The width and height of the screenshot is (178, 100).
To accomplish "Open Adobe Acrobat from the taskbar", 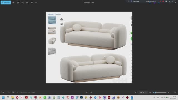I will 26,97.
